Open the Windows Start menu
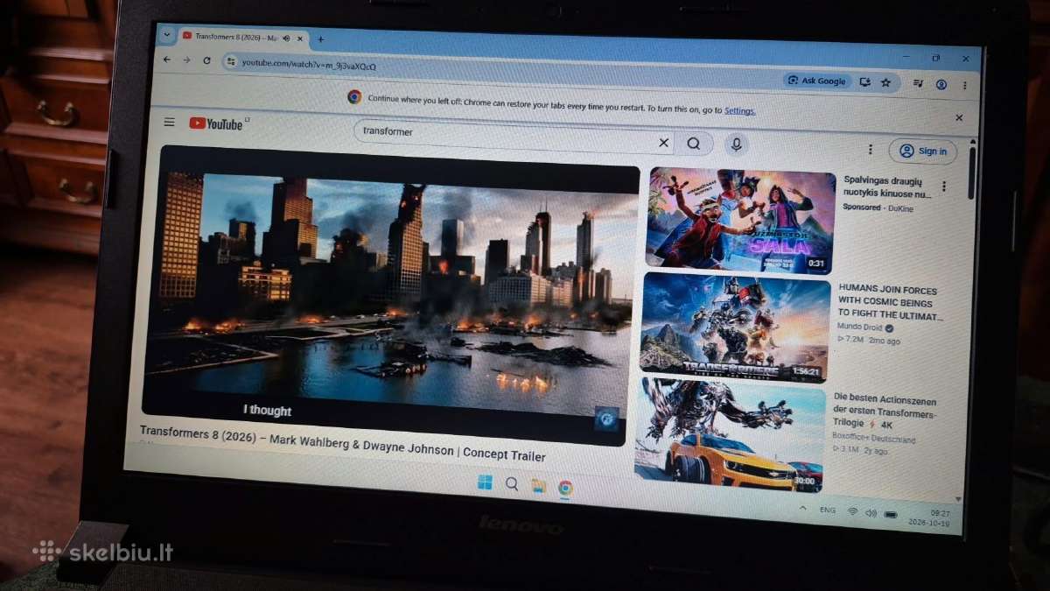The width and height of the screenshot is (1050, 591). [x=485, y=482]
